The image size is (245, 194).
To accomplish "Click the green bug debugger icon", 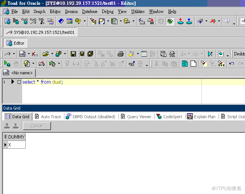I will coord(170,21).
